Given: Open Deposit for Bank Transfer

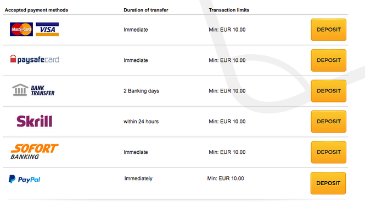Looking at the screenshot, I should coord(328,91).
